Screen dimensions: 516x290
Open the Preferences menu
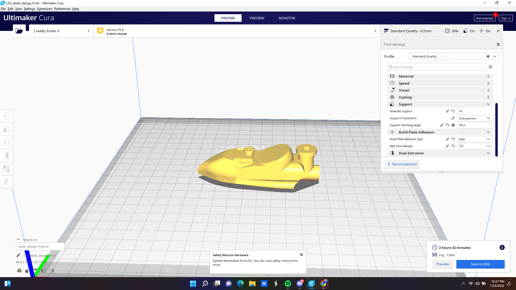(x=62, y=9)
